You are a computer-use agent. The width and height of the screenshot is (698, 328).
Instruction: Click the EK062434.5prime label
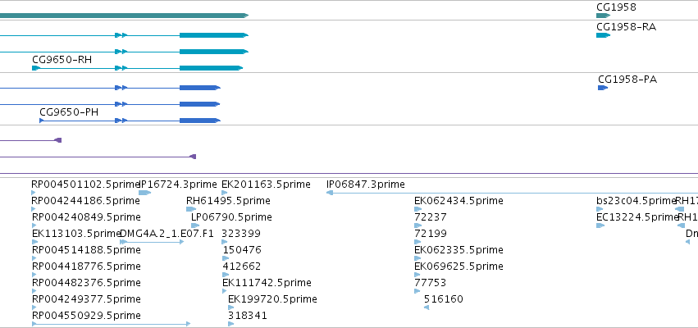[x=458, y=201]
